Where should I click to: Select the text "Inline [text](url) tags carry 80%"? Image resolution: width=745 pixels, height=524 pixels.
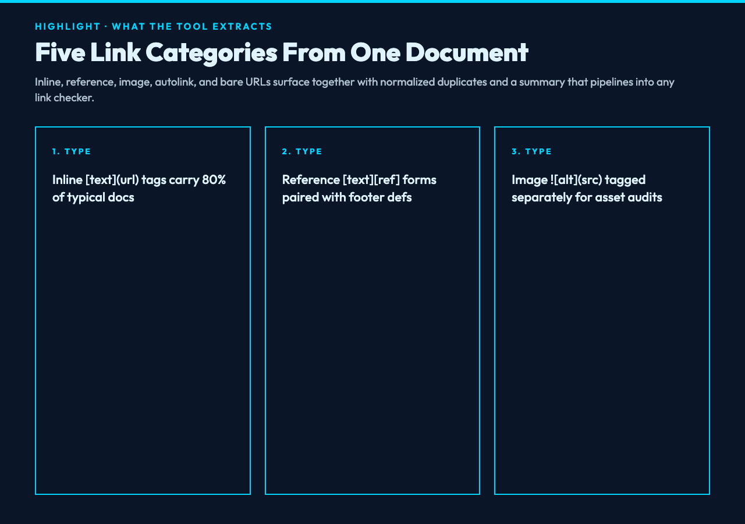coord(139,179)
